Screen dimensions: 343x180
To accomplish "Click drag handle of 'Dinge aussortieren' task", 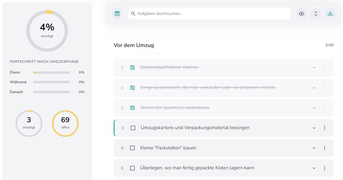I will coord(122,88).
